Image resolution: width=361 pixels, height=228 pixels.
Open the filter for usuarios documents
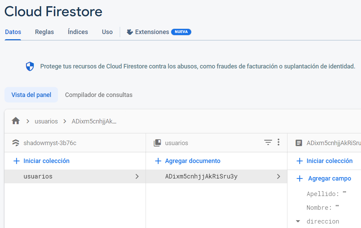(268, 142)
